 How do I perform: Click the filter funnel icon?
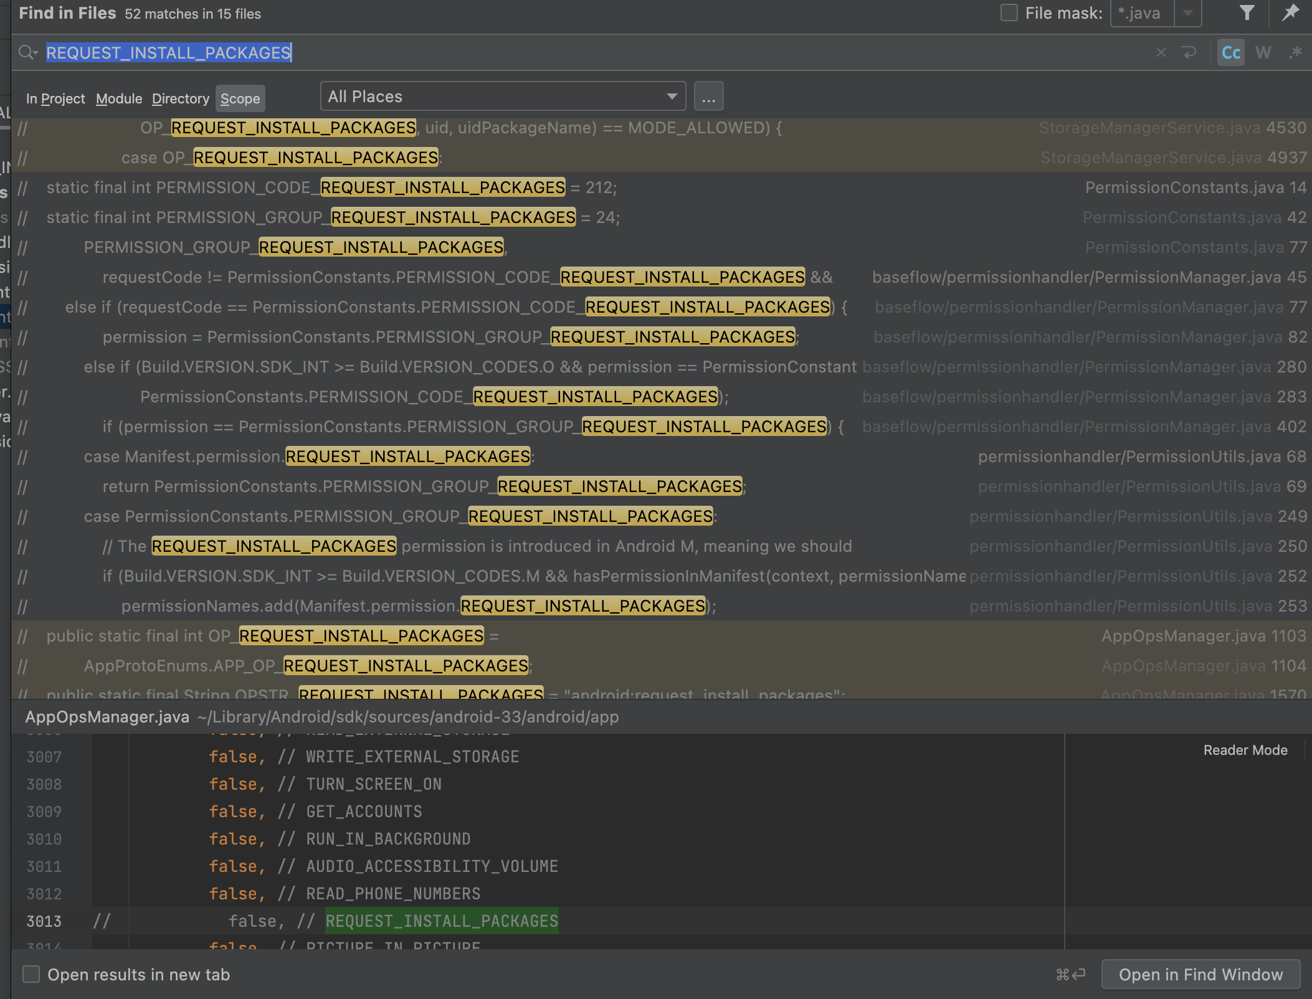[x=1247, y=13]
